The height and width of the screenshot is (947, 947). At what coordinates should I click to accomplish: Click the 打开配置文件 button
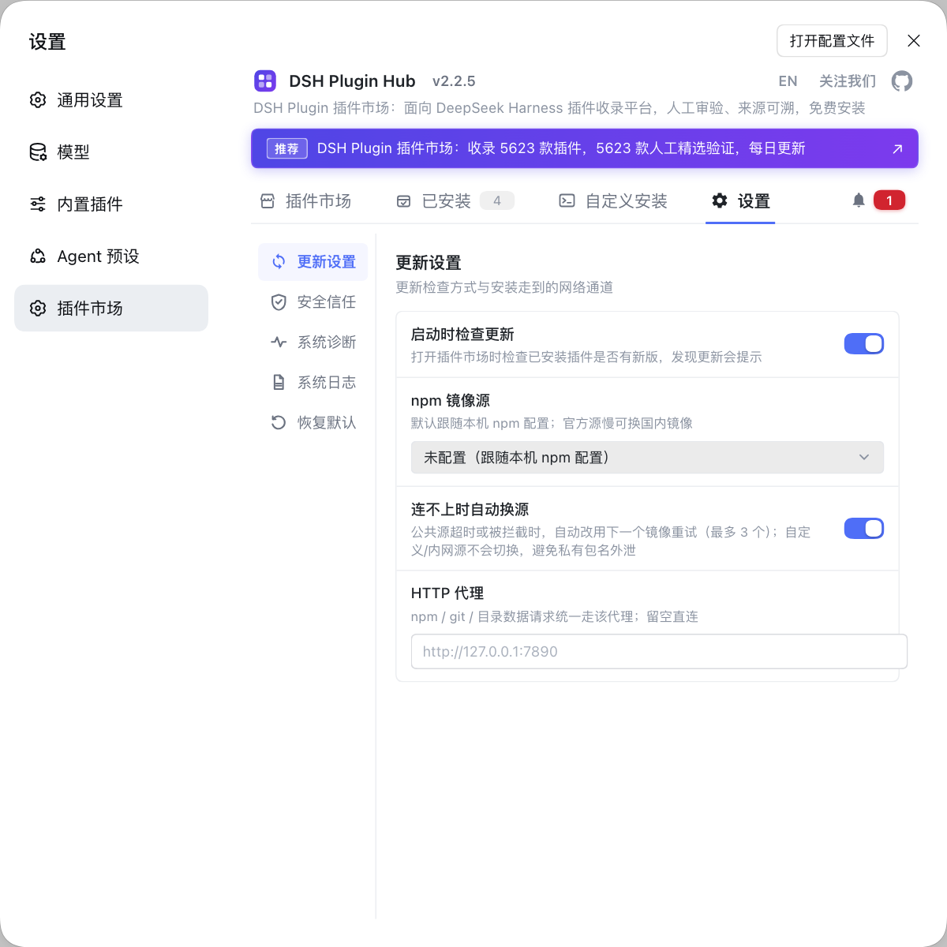(832, 41)
